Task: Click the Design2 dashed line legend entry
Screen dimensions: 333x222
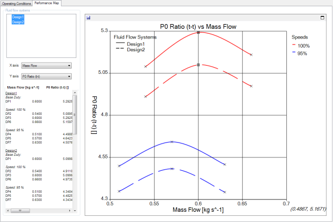Action: point(131,50)
